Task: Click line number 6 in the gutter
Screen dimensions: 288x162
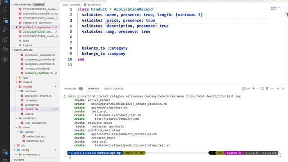Action: click(x=71, y=37)
